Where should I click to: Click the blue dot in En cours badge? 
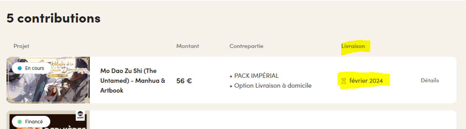pyautogui.click(x=19, y=68)
